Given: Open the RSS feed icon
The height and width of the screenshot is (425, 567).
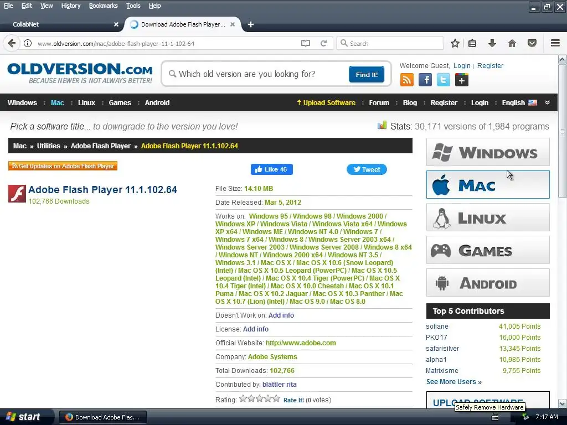Looking at the screenshot, I should 407,80.
